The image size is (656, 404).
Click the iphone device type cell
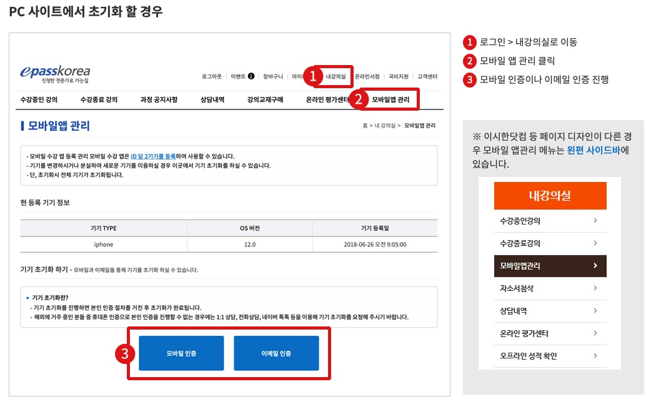point(104,245)
